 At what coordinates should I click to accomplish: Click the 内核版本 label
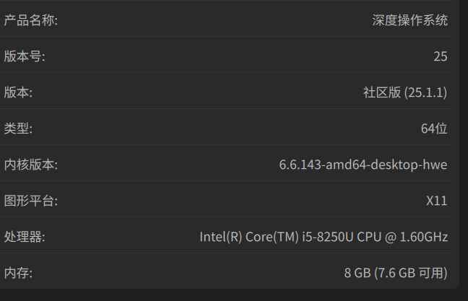[31, 165]
